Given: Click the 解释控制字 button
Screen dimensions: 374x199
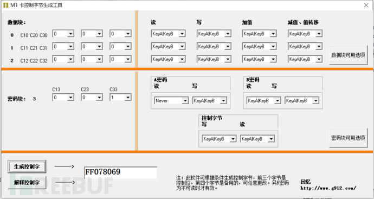Looking at the screenshot, I should (27, 183).
